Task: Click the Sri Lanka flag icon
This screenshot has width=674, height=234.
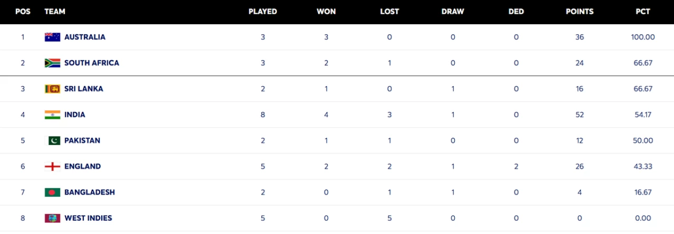Action: 52,89
